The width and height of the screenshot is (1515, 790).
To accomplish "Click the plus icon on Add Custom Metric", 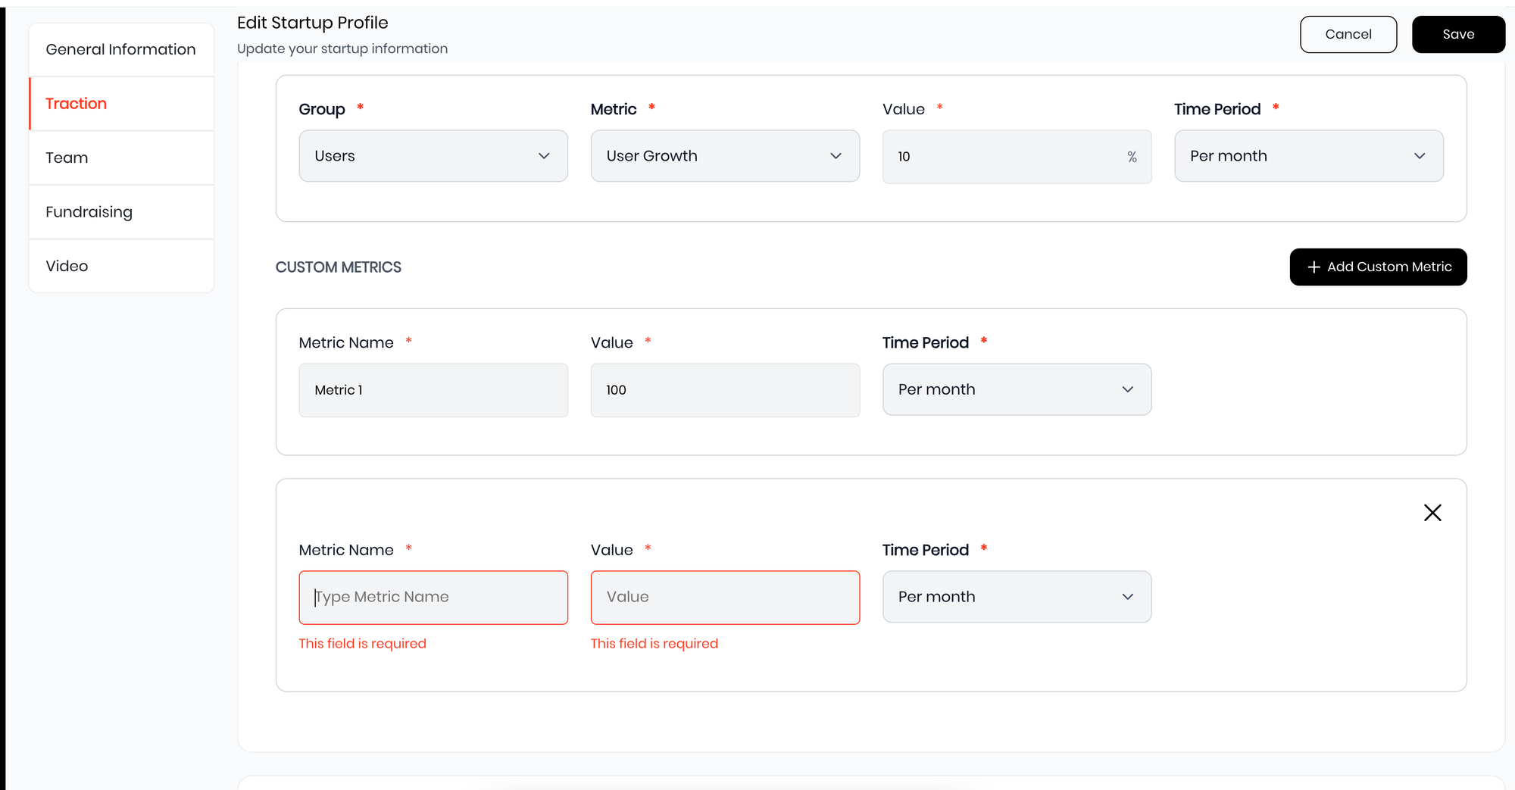I will [x=1314, y=267].
